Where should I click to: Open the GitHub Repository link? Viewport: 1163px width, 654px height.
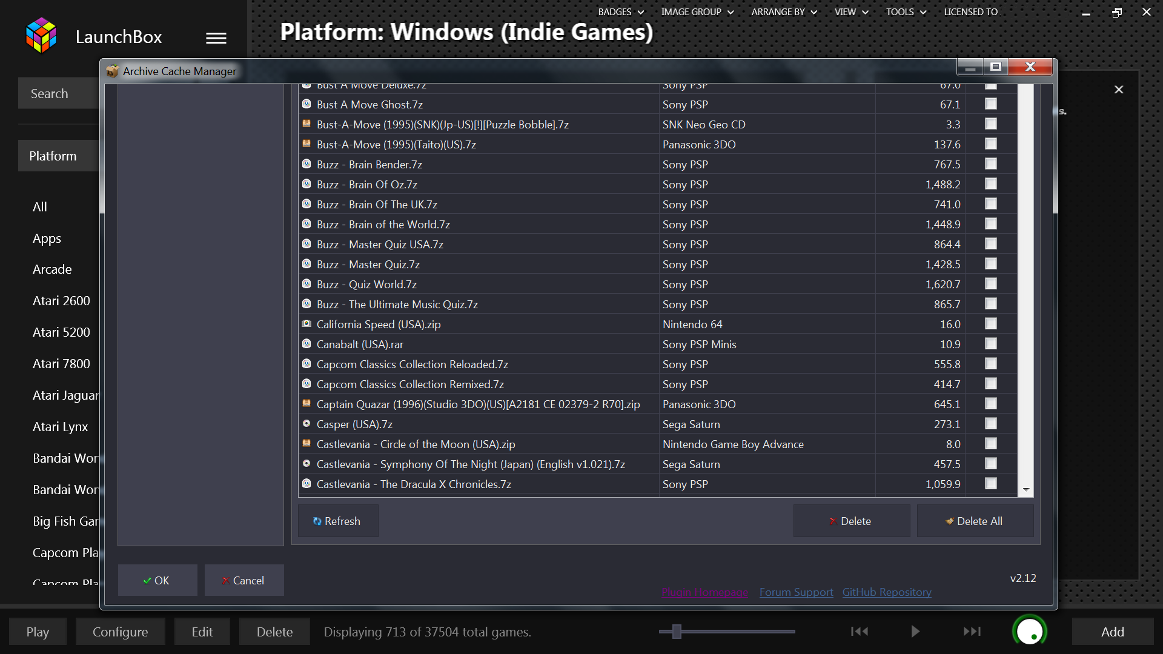point(887,592)
